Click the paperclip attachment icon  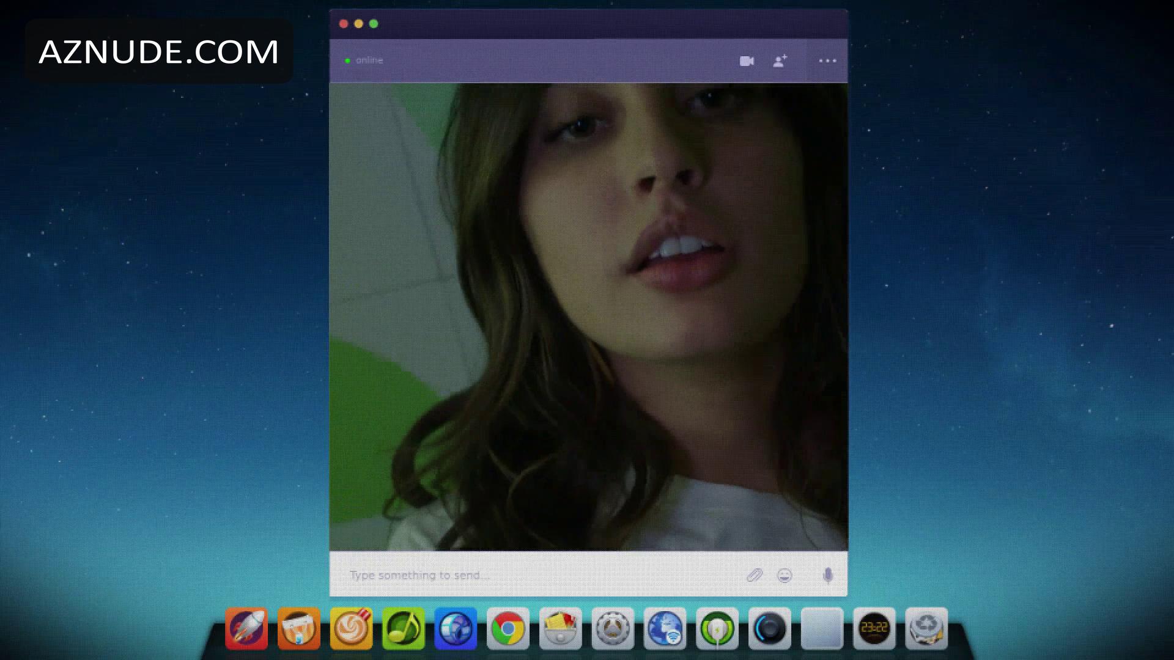(x=755, y=575)
